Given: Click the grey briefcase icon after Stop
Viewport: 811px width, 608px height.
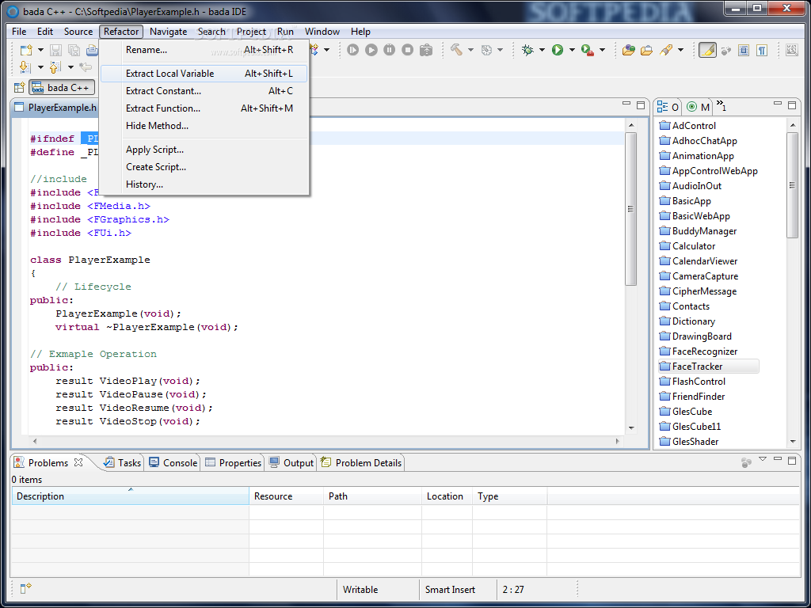Looking at the screenshot, I should [425, 50].
